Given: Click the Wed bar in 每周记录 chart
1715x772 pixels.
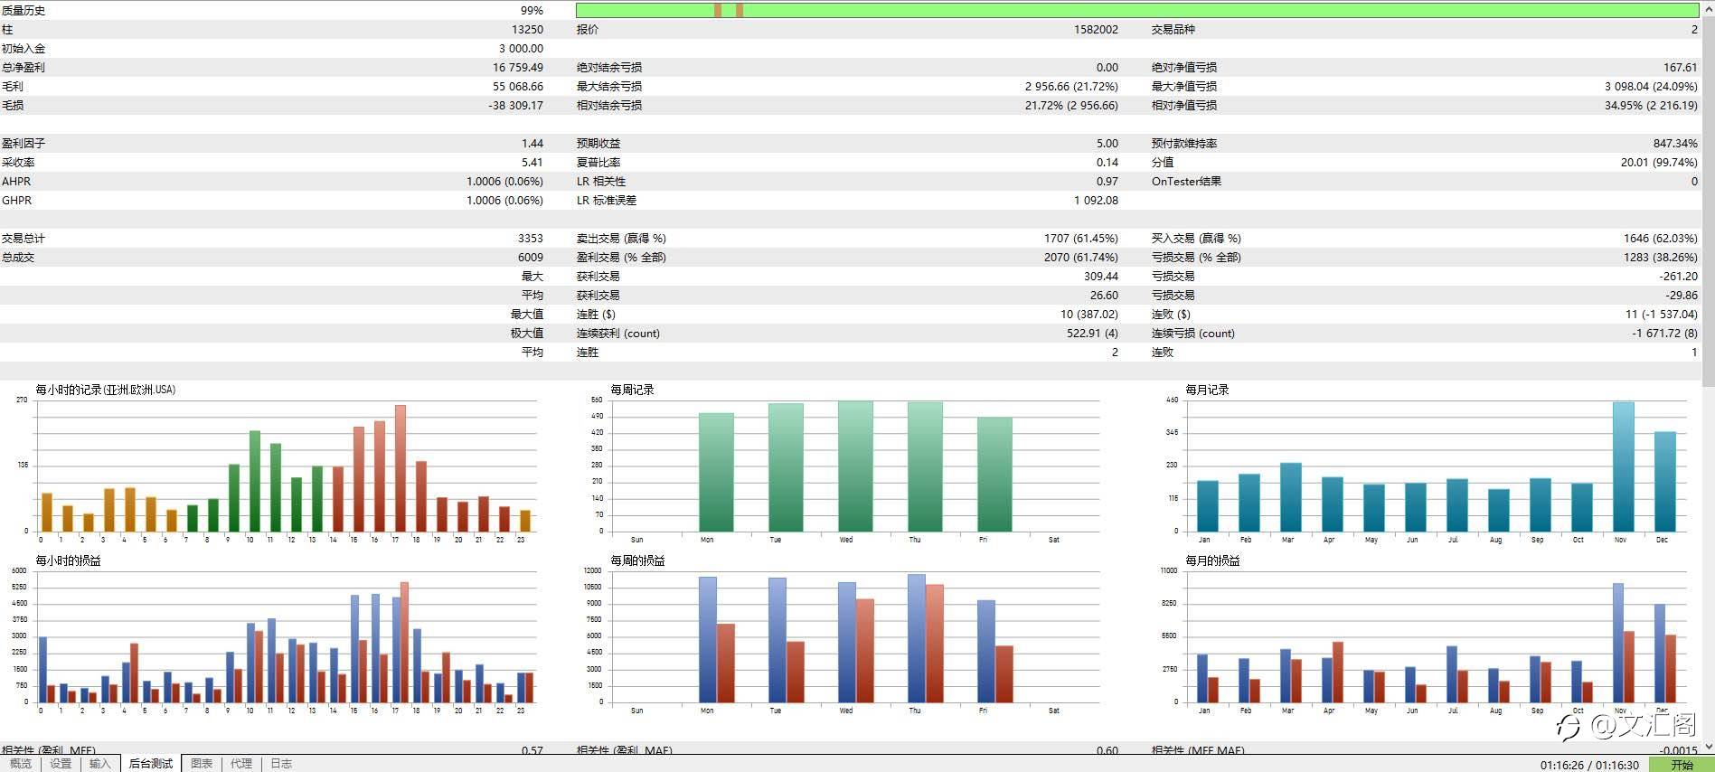Looking at the screenshot, I should tap(855, 466).
